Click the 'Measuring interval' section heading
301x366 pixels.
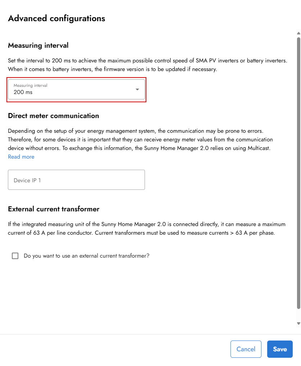38,46
